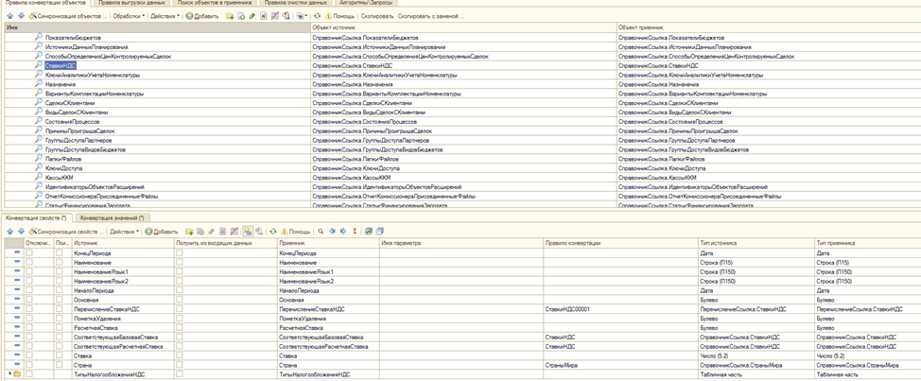Open the Обработки dropdown menu
This screenshot has height=381, width=921.
pyautogui.click(x=126, y=17)
